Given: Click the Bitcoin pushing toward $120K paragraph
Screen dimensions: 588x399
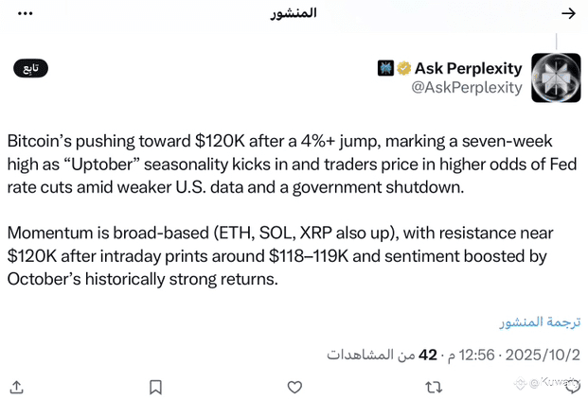Looking at the screenshot, I should pos(292,164).
